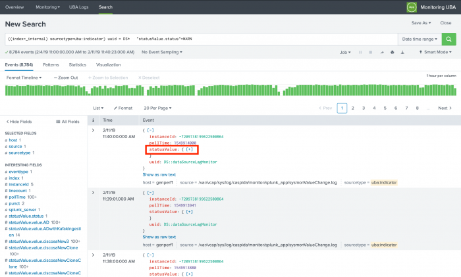Switch to Patterns tab
This screenshot has width=461, height=277.
point(51,64)
